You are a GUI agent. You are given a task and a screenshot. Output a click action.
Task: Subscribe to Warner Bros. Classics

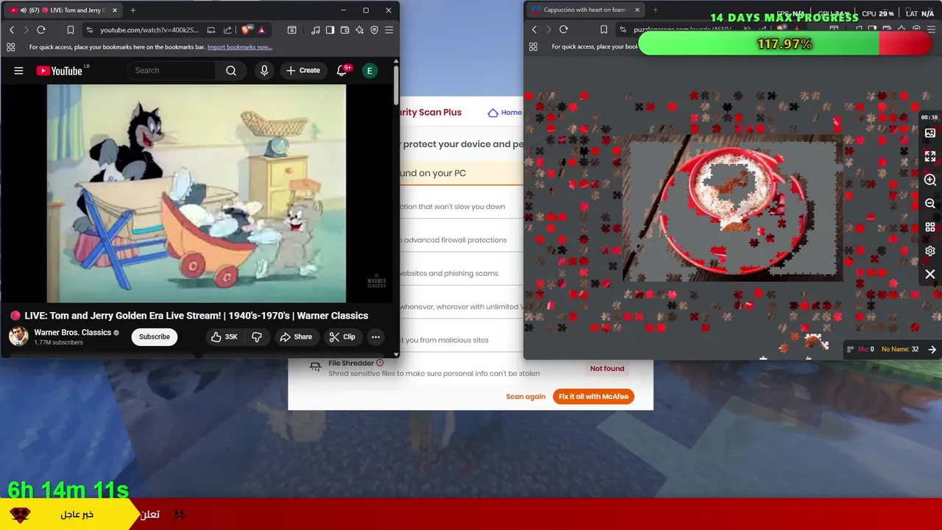[x=155, y=337]
